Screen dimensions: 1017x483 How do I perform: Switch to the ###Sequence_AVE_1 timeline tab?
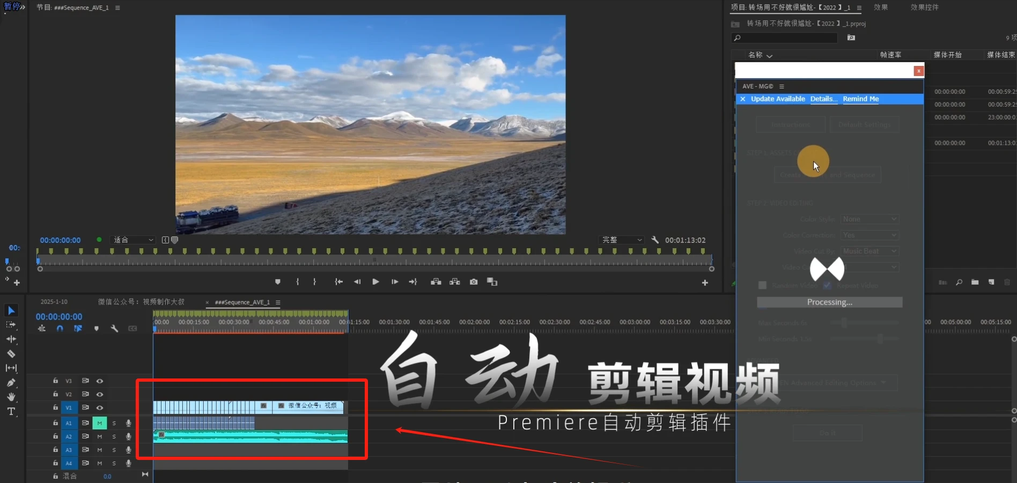pyautogui.click(x=242, y=302)
